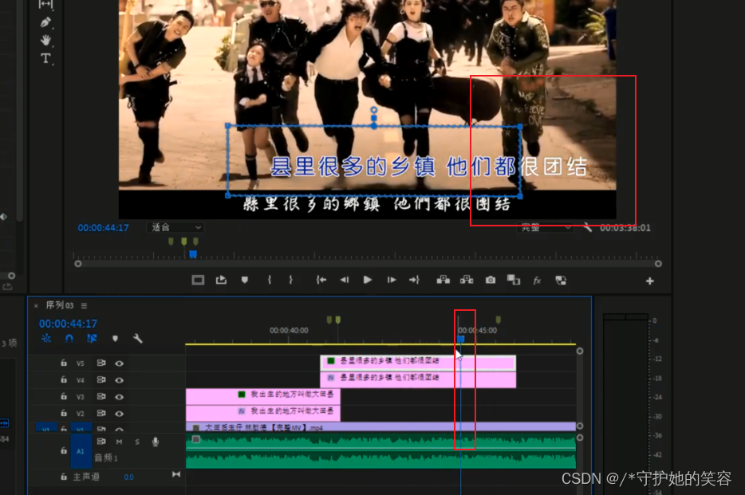Lock track V3

[x=64, y=396]
